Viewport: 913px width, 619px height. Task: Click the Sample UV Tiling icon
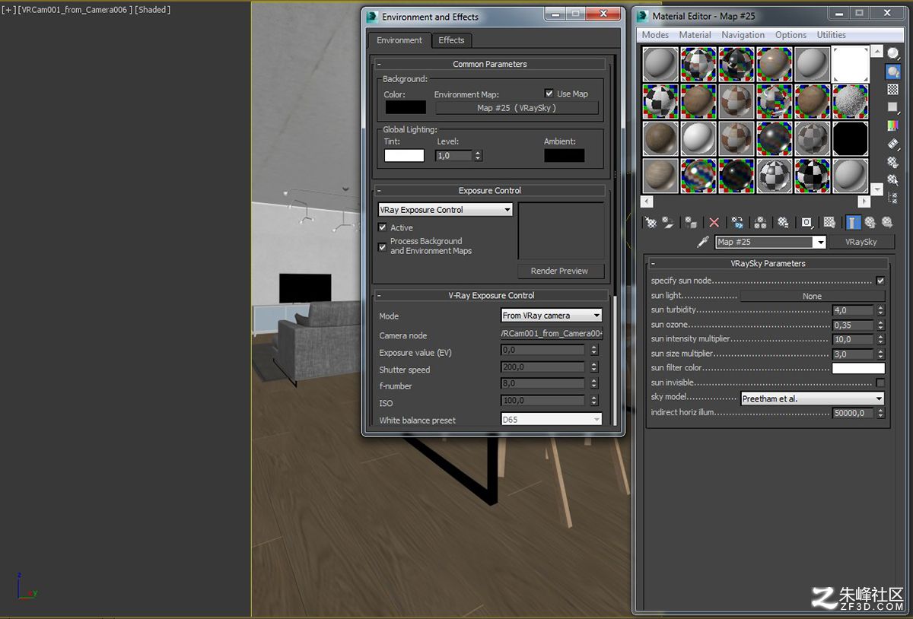(x=893, y=107)
